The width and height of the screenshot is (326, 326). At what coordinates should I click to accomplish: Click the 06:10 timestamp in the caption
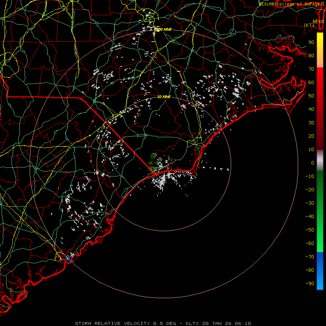(x=243, y=323)
